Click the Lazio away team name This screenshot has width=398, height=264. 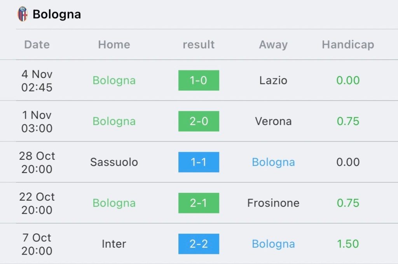point(273,80)
